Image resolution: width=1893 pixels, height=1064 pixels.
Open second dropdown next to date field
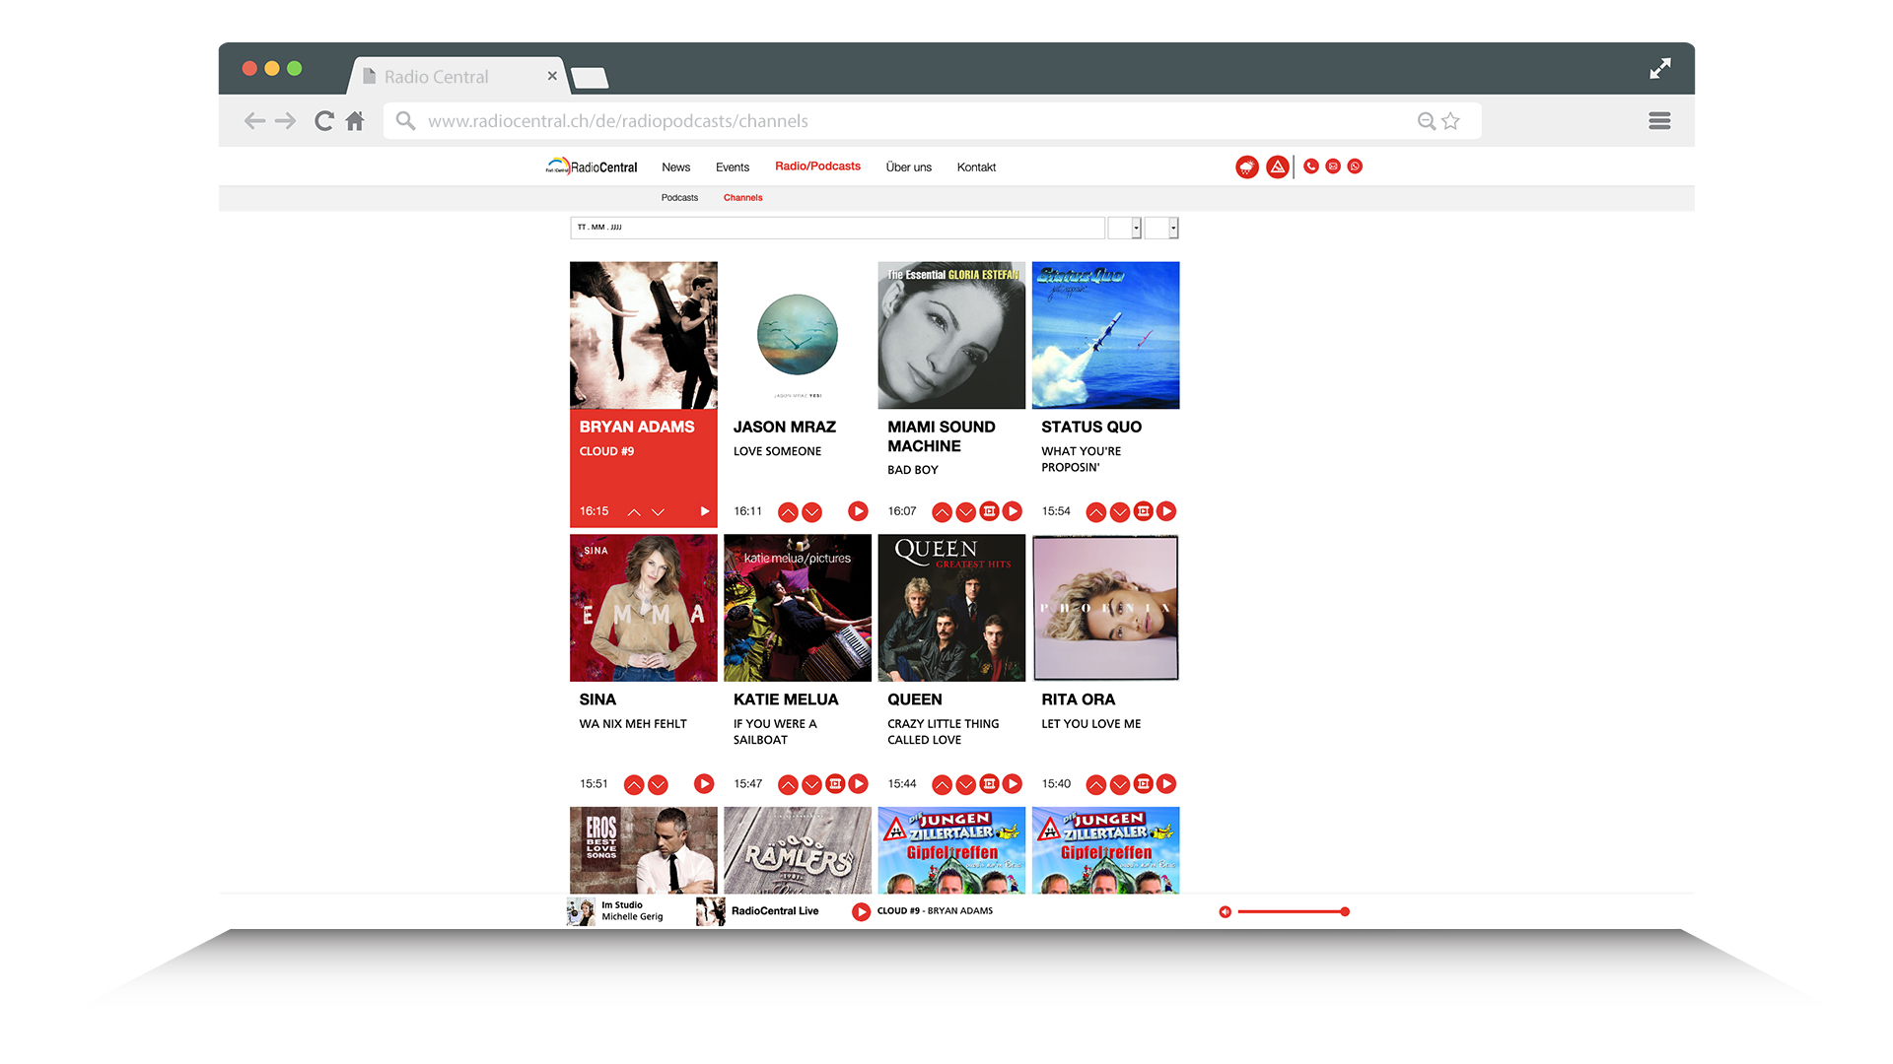point(1162,228)
